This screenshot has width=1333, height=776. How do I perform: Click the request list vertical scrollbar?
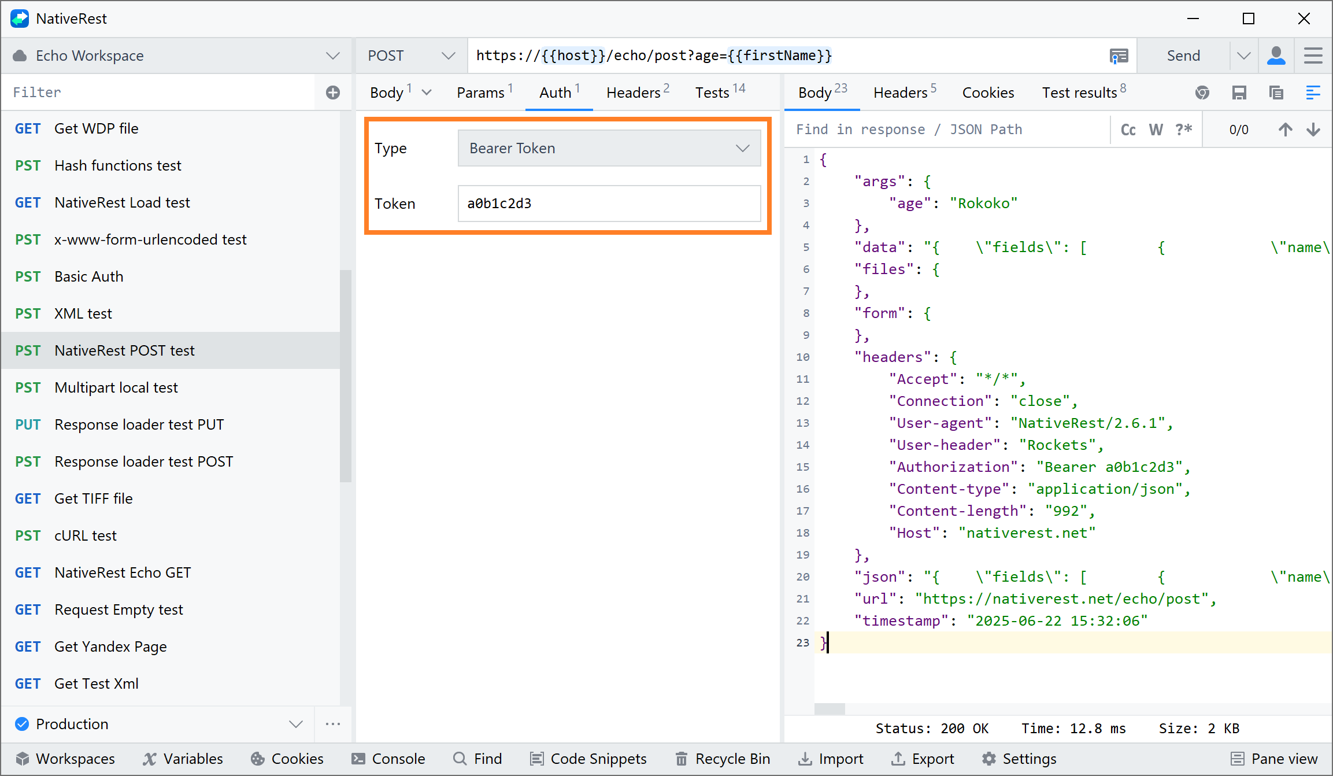click(346, 376)
